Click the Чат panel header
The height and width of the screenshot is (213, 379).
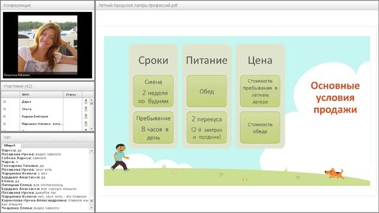[47, 137]
